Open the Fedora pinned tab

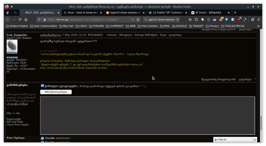coord(8,13)
